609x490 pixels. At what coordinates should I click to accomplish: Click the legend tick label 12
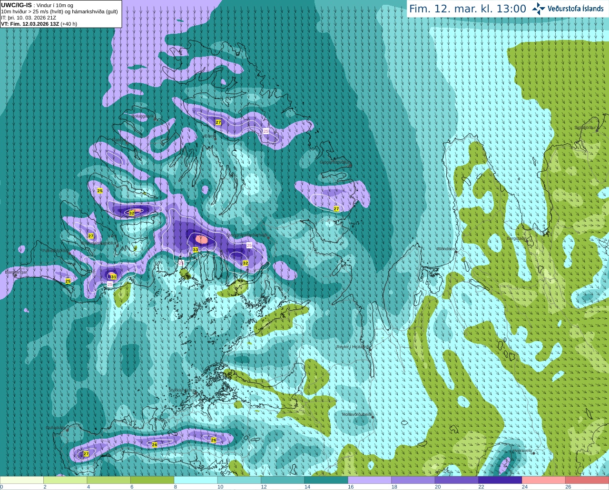click(263, 487)
